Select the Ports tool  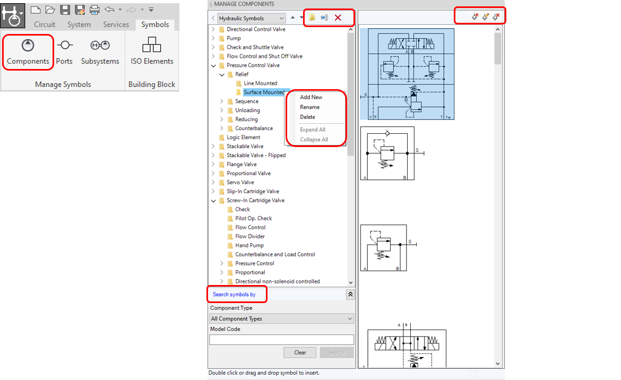tap(64, 51)
